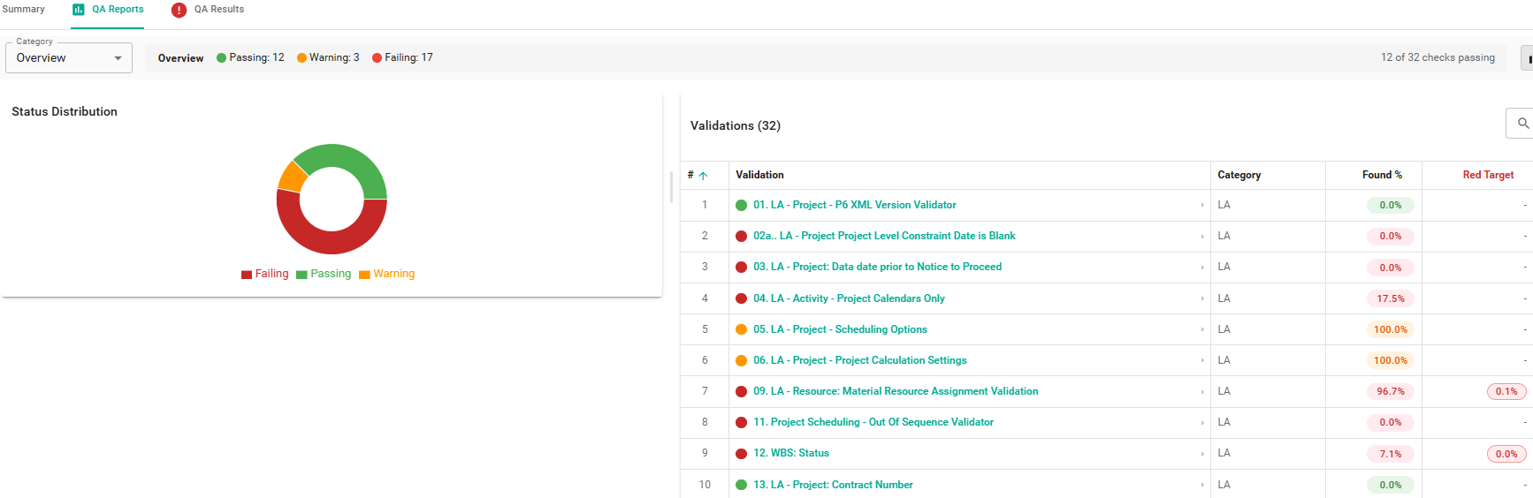This screenshot has height=498, width=1533.
Task: Switch to the QA Results tab
Action: click(218, 10)
